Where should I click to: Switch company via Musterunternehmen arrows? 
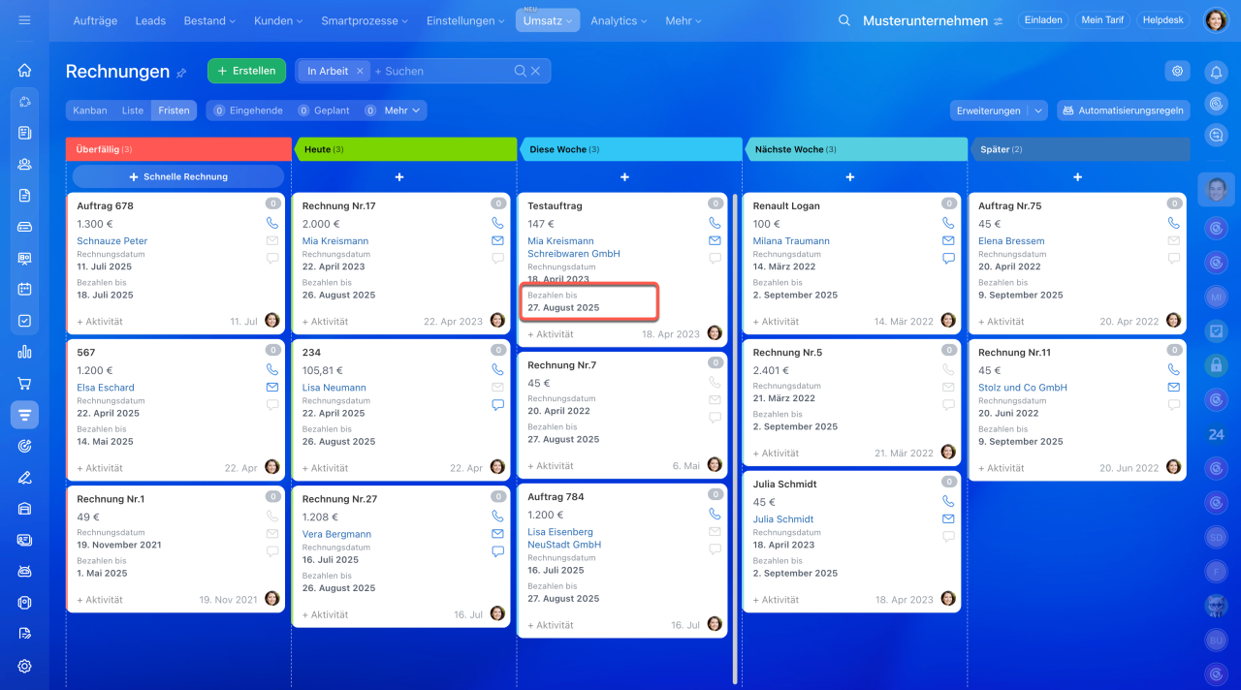999,21
